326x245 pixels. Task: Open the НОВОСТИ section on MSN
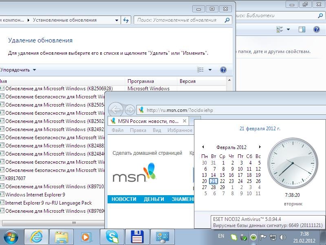click(x=124, y=199)
